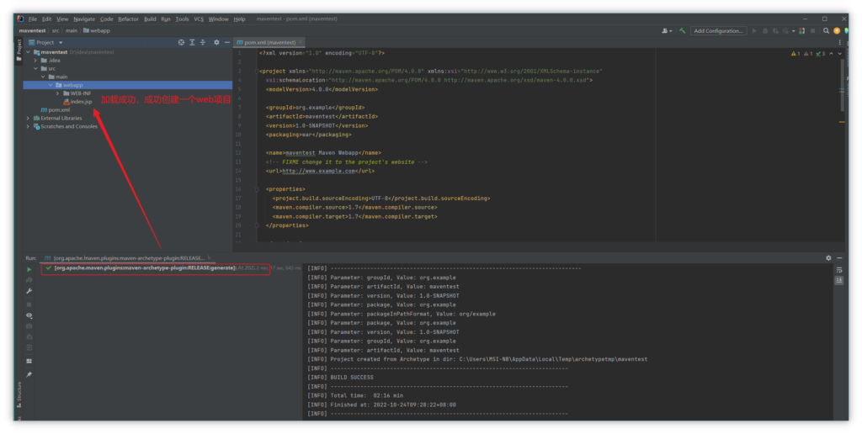Toggle the eye view-filter icon in Run panel
Viewport: 862px width, 434px height.
click(x=29, y=315)
